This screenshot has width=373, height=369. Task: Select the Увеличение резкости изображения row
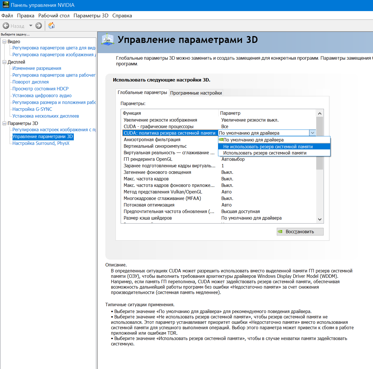(219, 120)
